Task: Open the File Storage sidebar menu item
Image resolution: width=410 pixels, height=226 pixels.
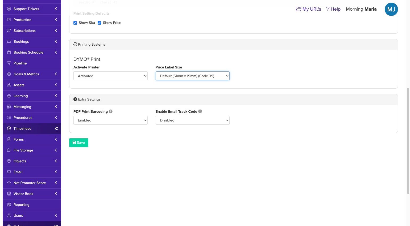Action: coord(32,150)
